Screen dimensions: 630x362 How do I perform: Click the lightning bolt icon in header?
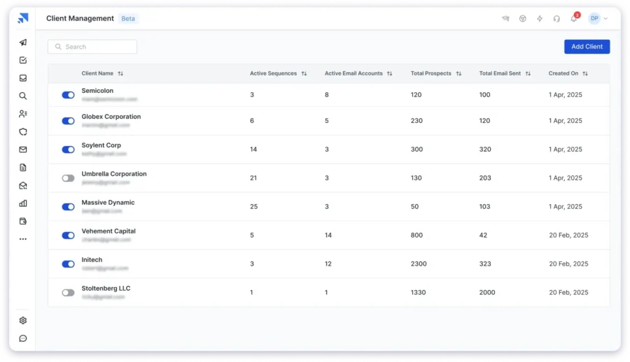pos(539,19)
